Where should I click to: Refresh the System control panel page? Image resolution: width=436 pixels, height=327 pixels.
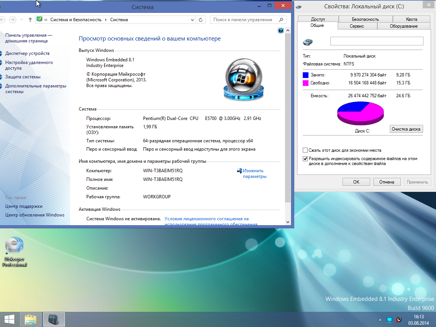[201, 20]
